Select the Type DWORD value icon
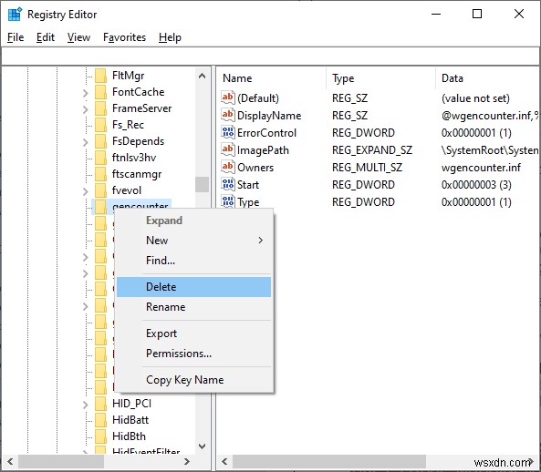541x472 pixels. [x=228, y=201]
